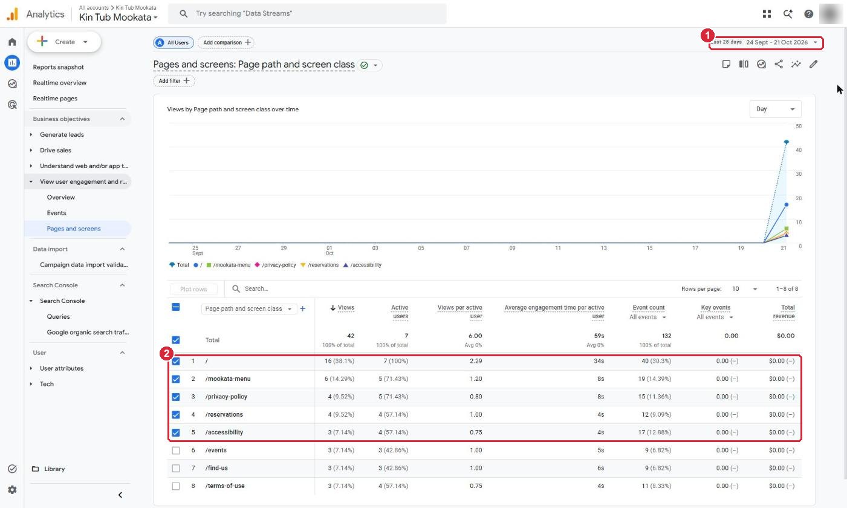Open the Google apps grid icon
The image size is (847, 508).
click(767, 13)
